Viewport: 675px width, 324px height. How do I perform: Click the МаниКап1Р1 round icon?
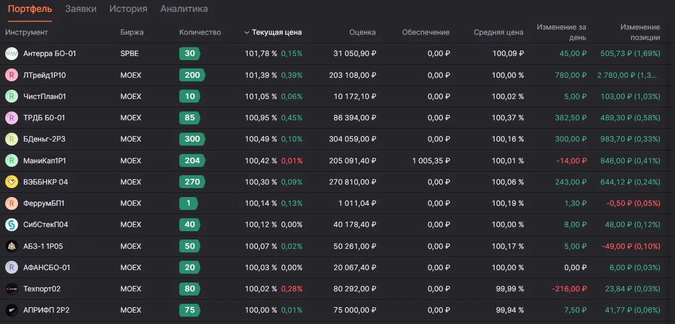pos(11,161)
